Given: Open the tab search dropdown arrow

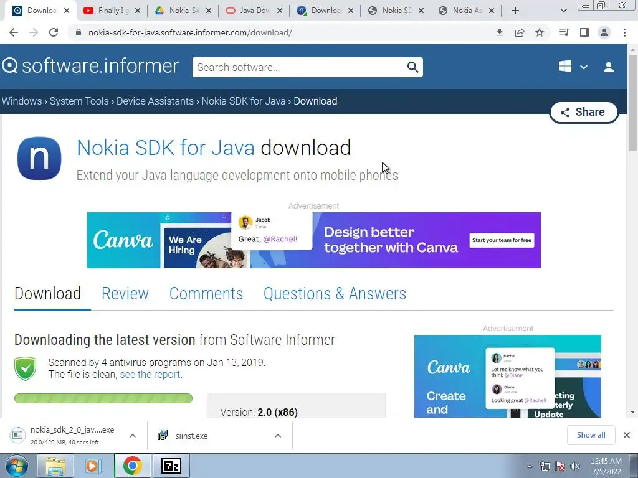Looking at the screenshot, I should click(x=563, y=11).
